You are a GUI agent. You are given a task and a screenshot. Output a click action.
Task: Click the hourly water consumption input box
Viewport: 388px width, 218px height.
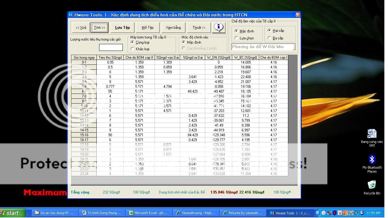pos(111,47)
